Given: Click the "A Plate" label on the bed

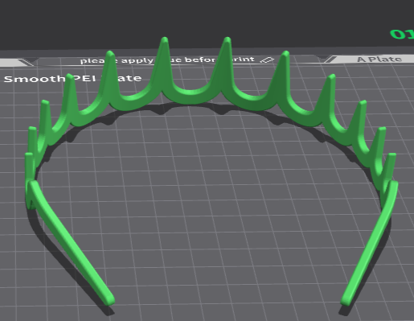Looking at the screenshot, I should tap(379, 59).
